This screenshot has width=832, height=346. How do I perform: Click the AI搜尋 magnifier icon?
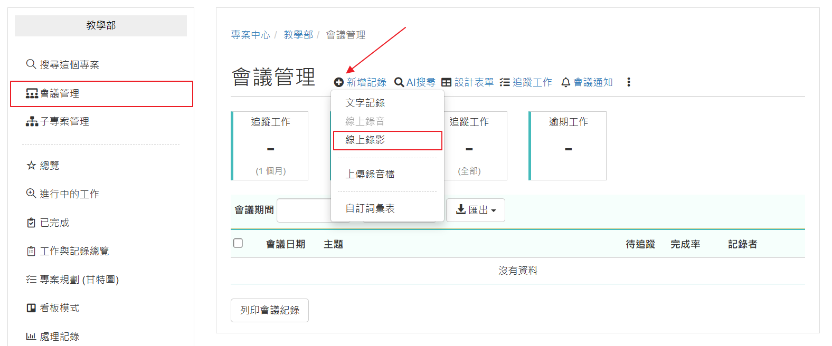[399, 82]
